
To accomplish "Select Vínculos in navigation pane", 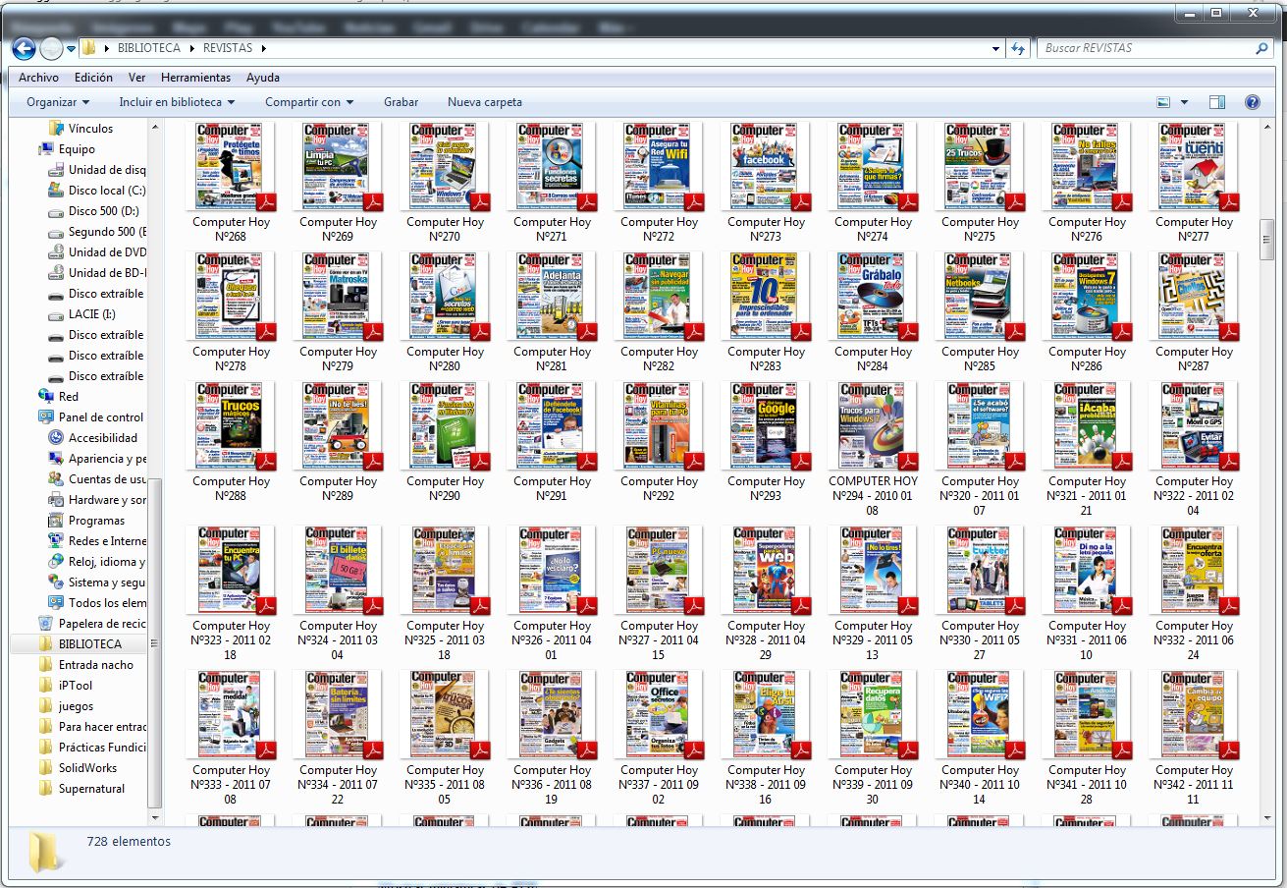I will pyautogui.click(x=80, y=129).
